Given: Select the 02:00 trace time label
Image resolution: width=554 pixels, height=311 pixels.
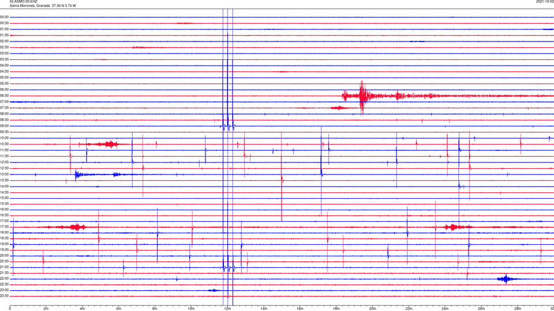Looking at the screenshot, I should pos(5,41).
